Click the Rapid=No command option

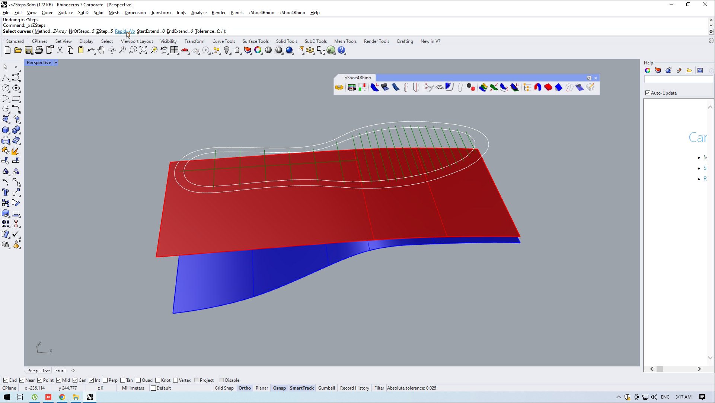tap(125, 31)
